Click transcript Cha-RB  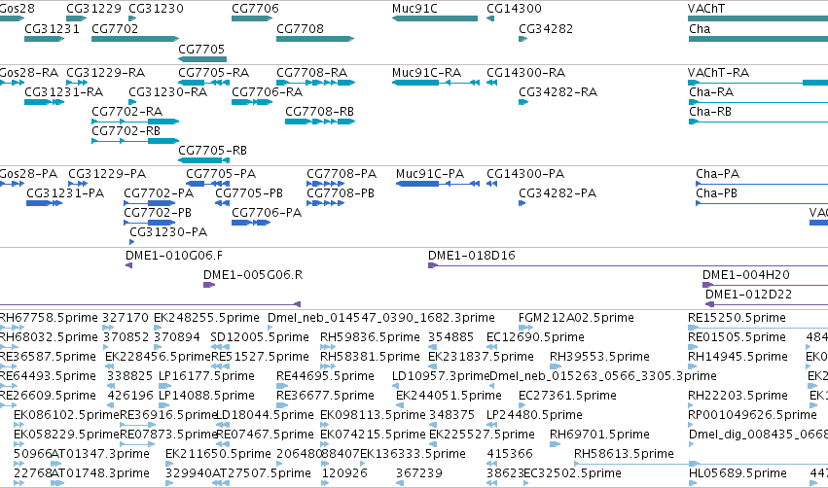pyautogui.click(x=758, y=122)
